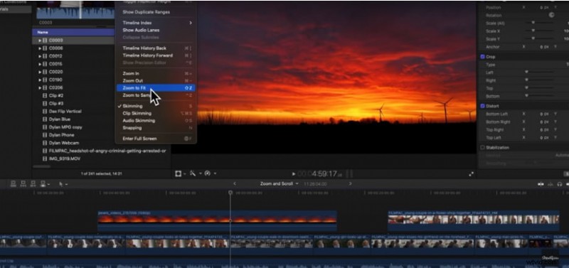
Task: Toggle Audio Skimming in the menu
Action: pyautogui.click(x=156, y=120)
